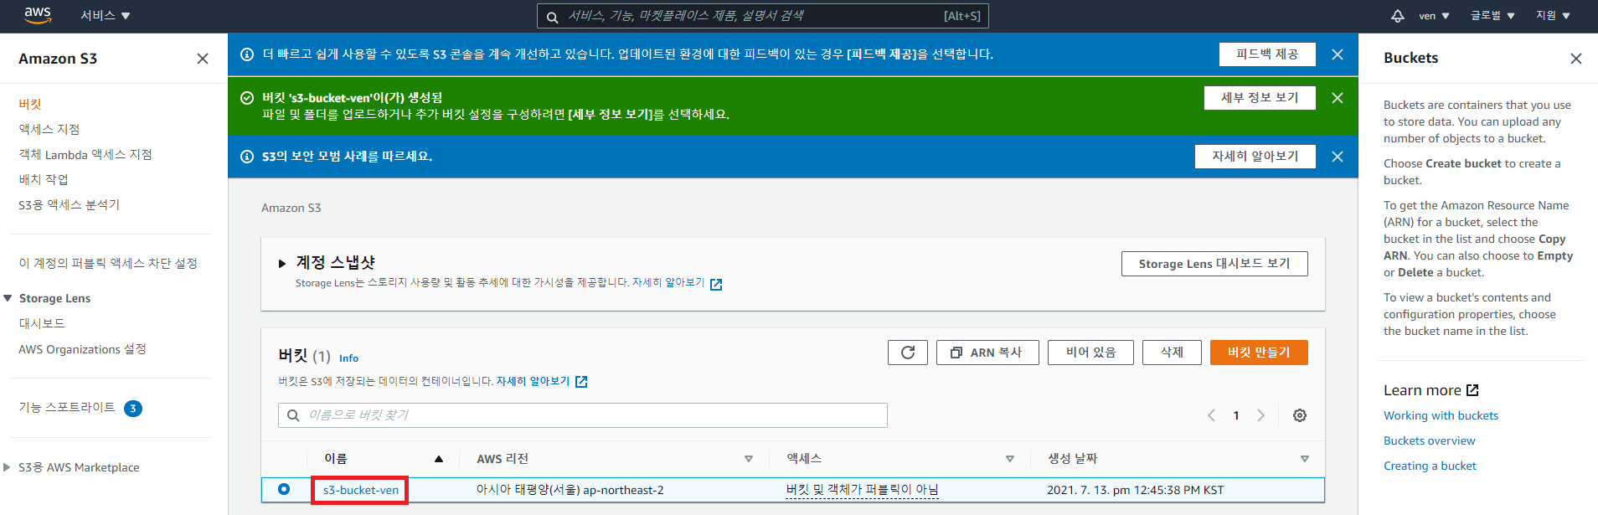Open Feature spotlight badge 3
Image resolution: width=1598 pixels, height=515 pixels.
pos(133,409)
